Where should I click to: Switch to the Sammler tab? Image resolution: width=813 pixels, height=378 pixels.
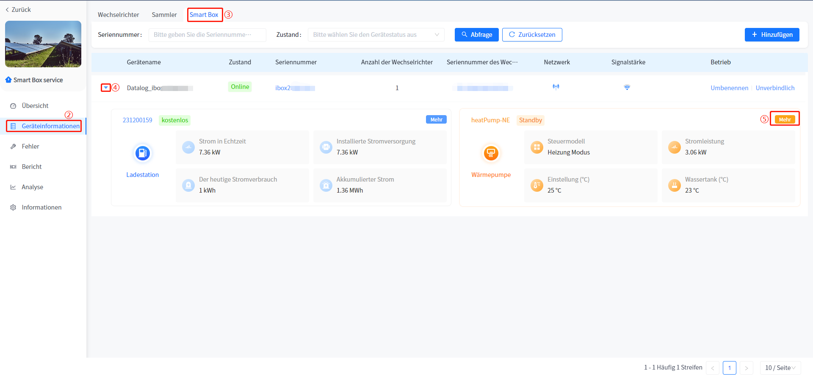164,14
